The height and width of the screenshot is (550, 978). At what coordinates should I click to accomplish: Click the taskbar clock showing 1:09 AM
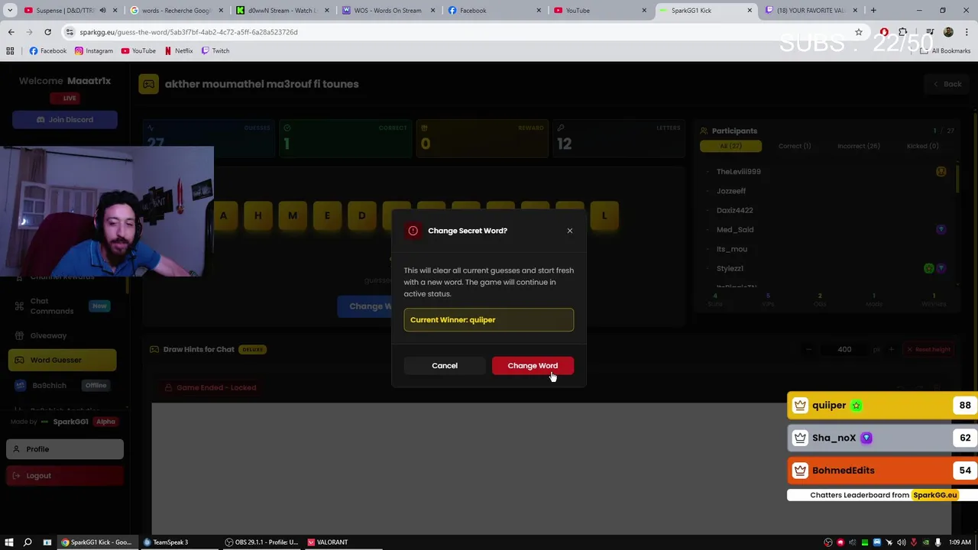959,542
